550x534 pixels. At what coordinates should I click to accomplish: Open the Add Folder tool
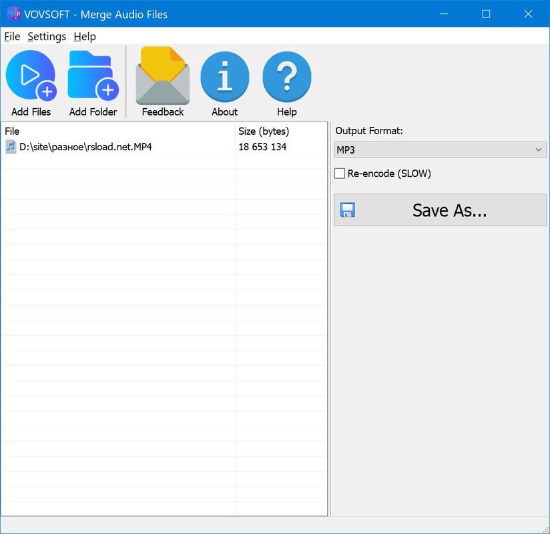pyautogui.click(x=93, y=83)
